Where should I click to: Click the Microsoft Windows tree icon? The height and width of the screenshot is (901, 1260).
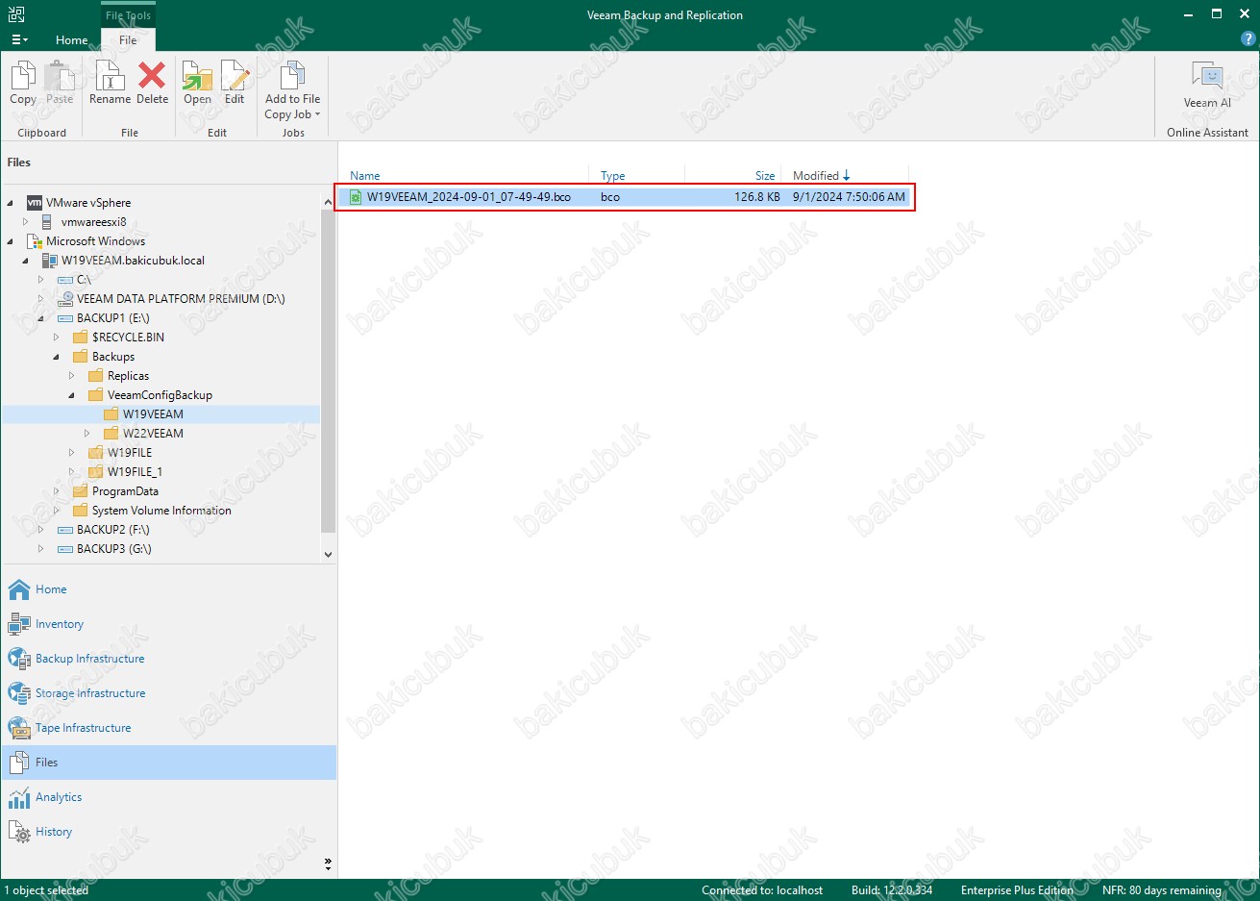tap(35, 241)
